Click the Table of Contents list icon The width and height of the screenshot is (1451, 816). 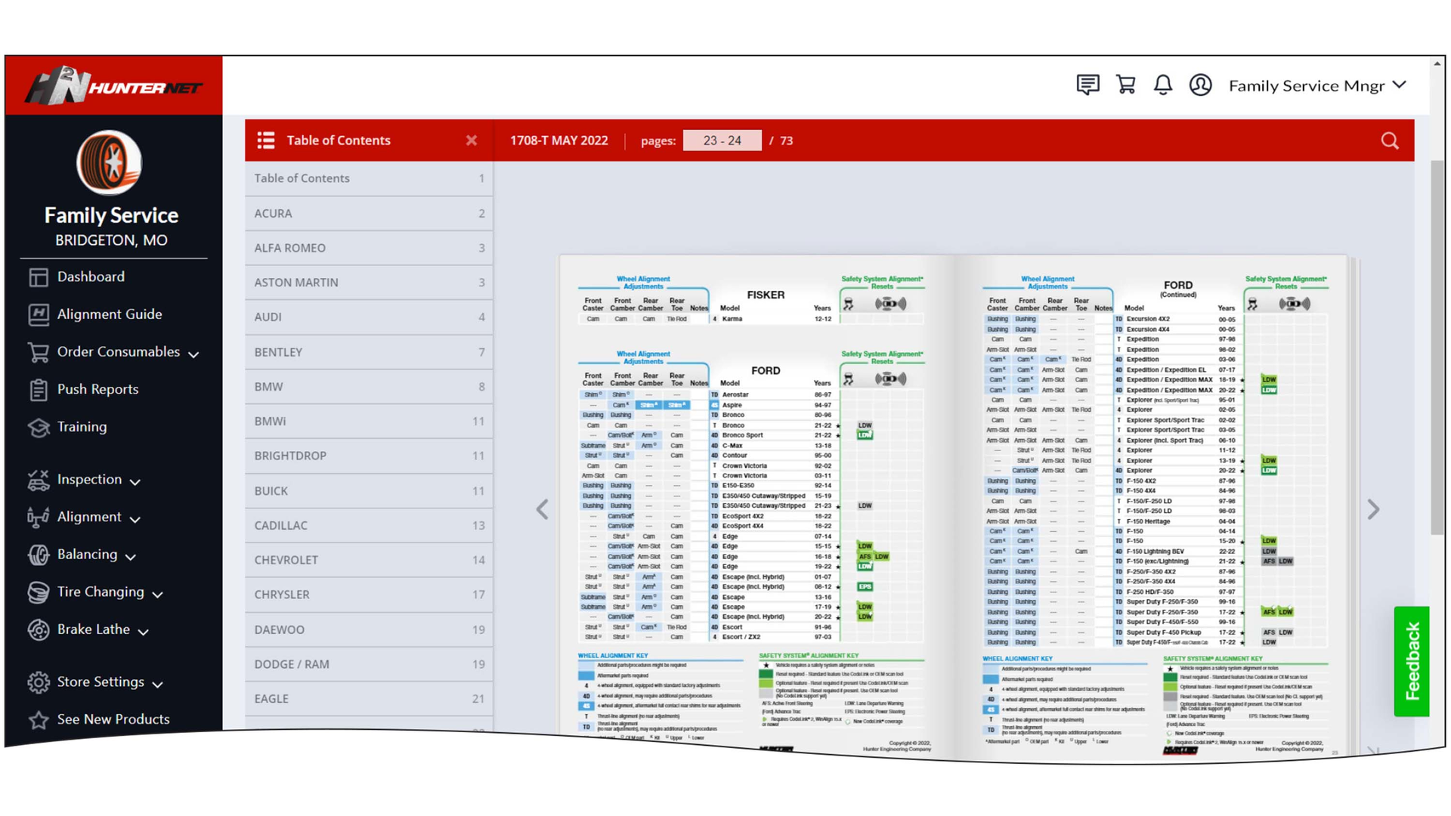(266, 141)
